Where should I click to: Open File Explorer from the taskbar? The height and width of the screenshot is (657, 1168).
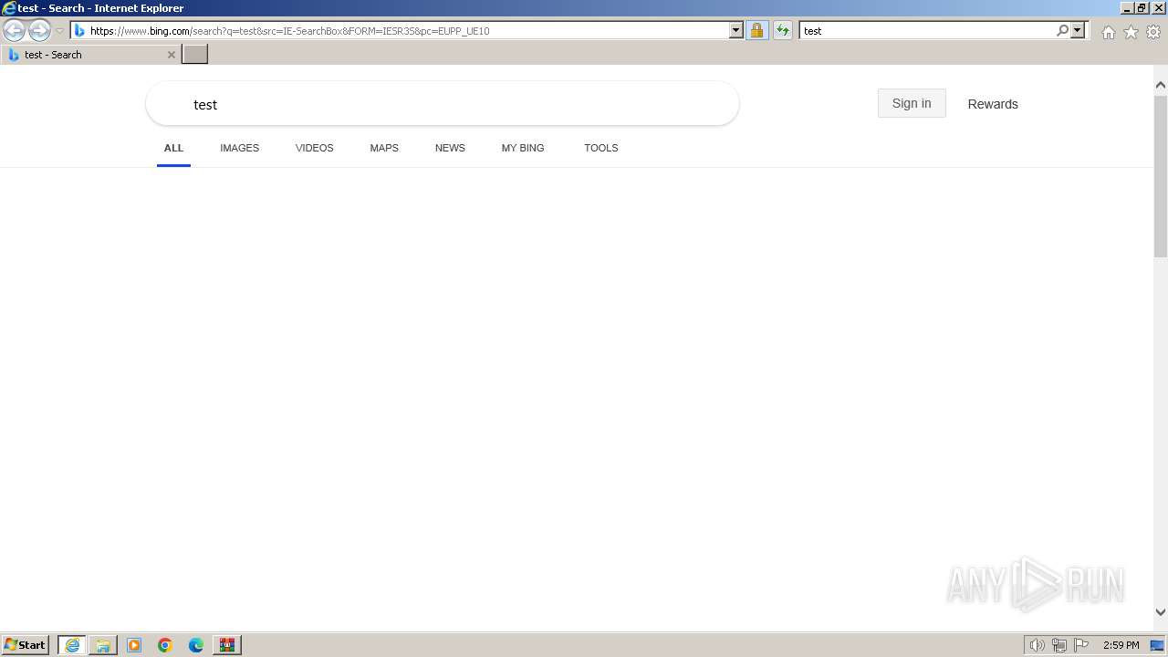click(102, 645)
